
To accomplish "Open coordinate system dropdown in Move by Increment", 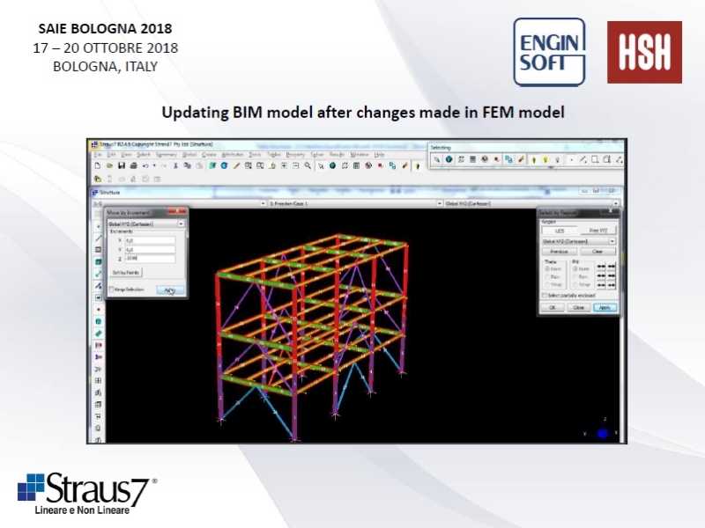I will click(x=181, y=224).
